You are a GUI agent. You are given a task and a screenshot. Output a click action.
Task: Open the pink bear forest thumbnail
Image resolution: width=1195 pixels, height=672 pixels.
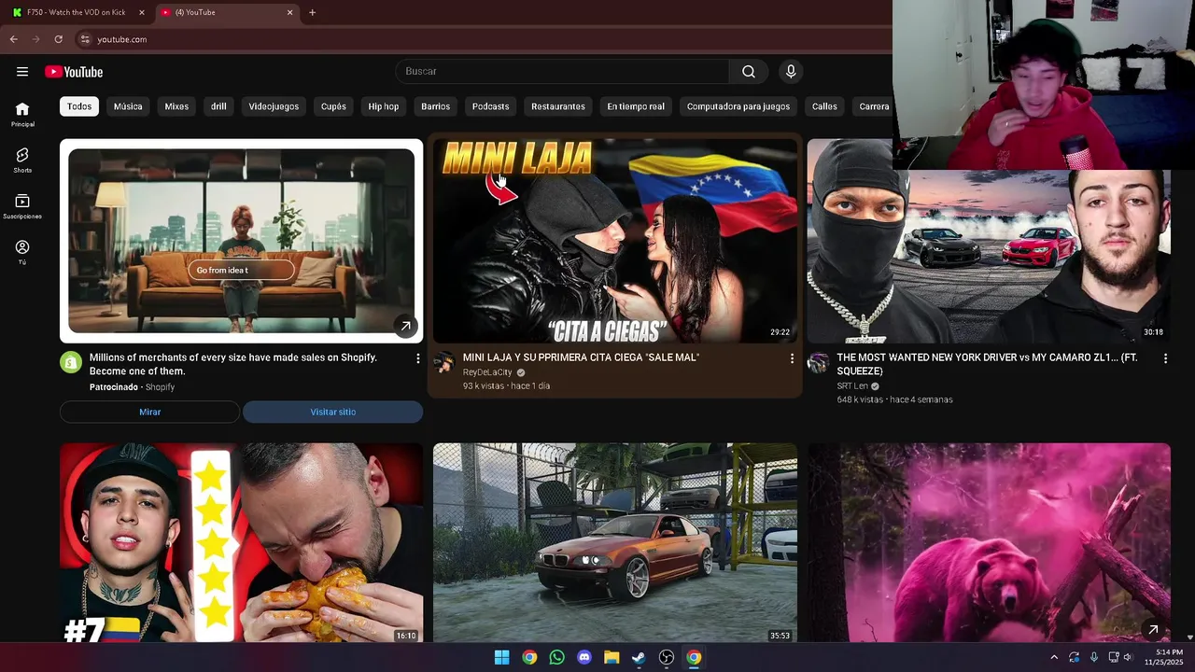[x=989, y=542]
